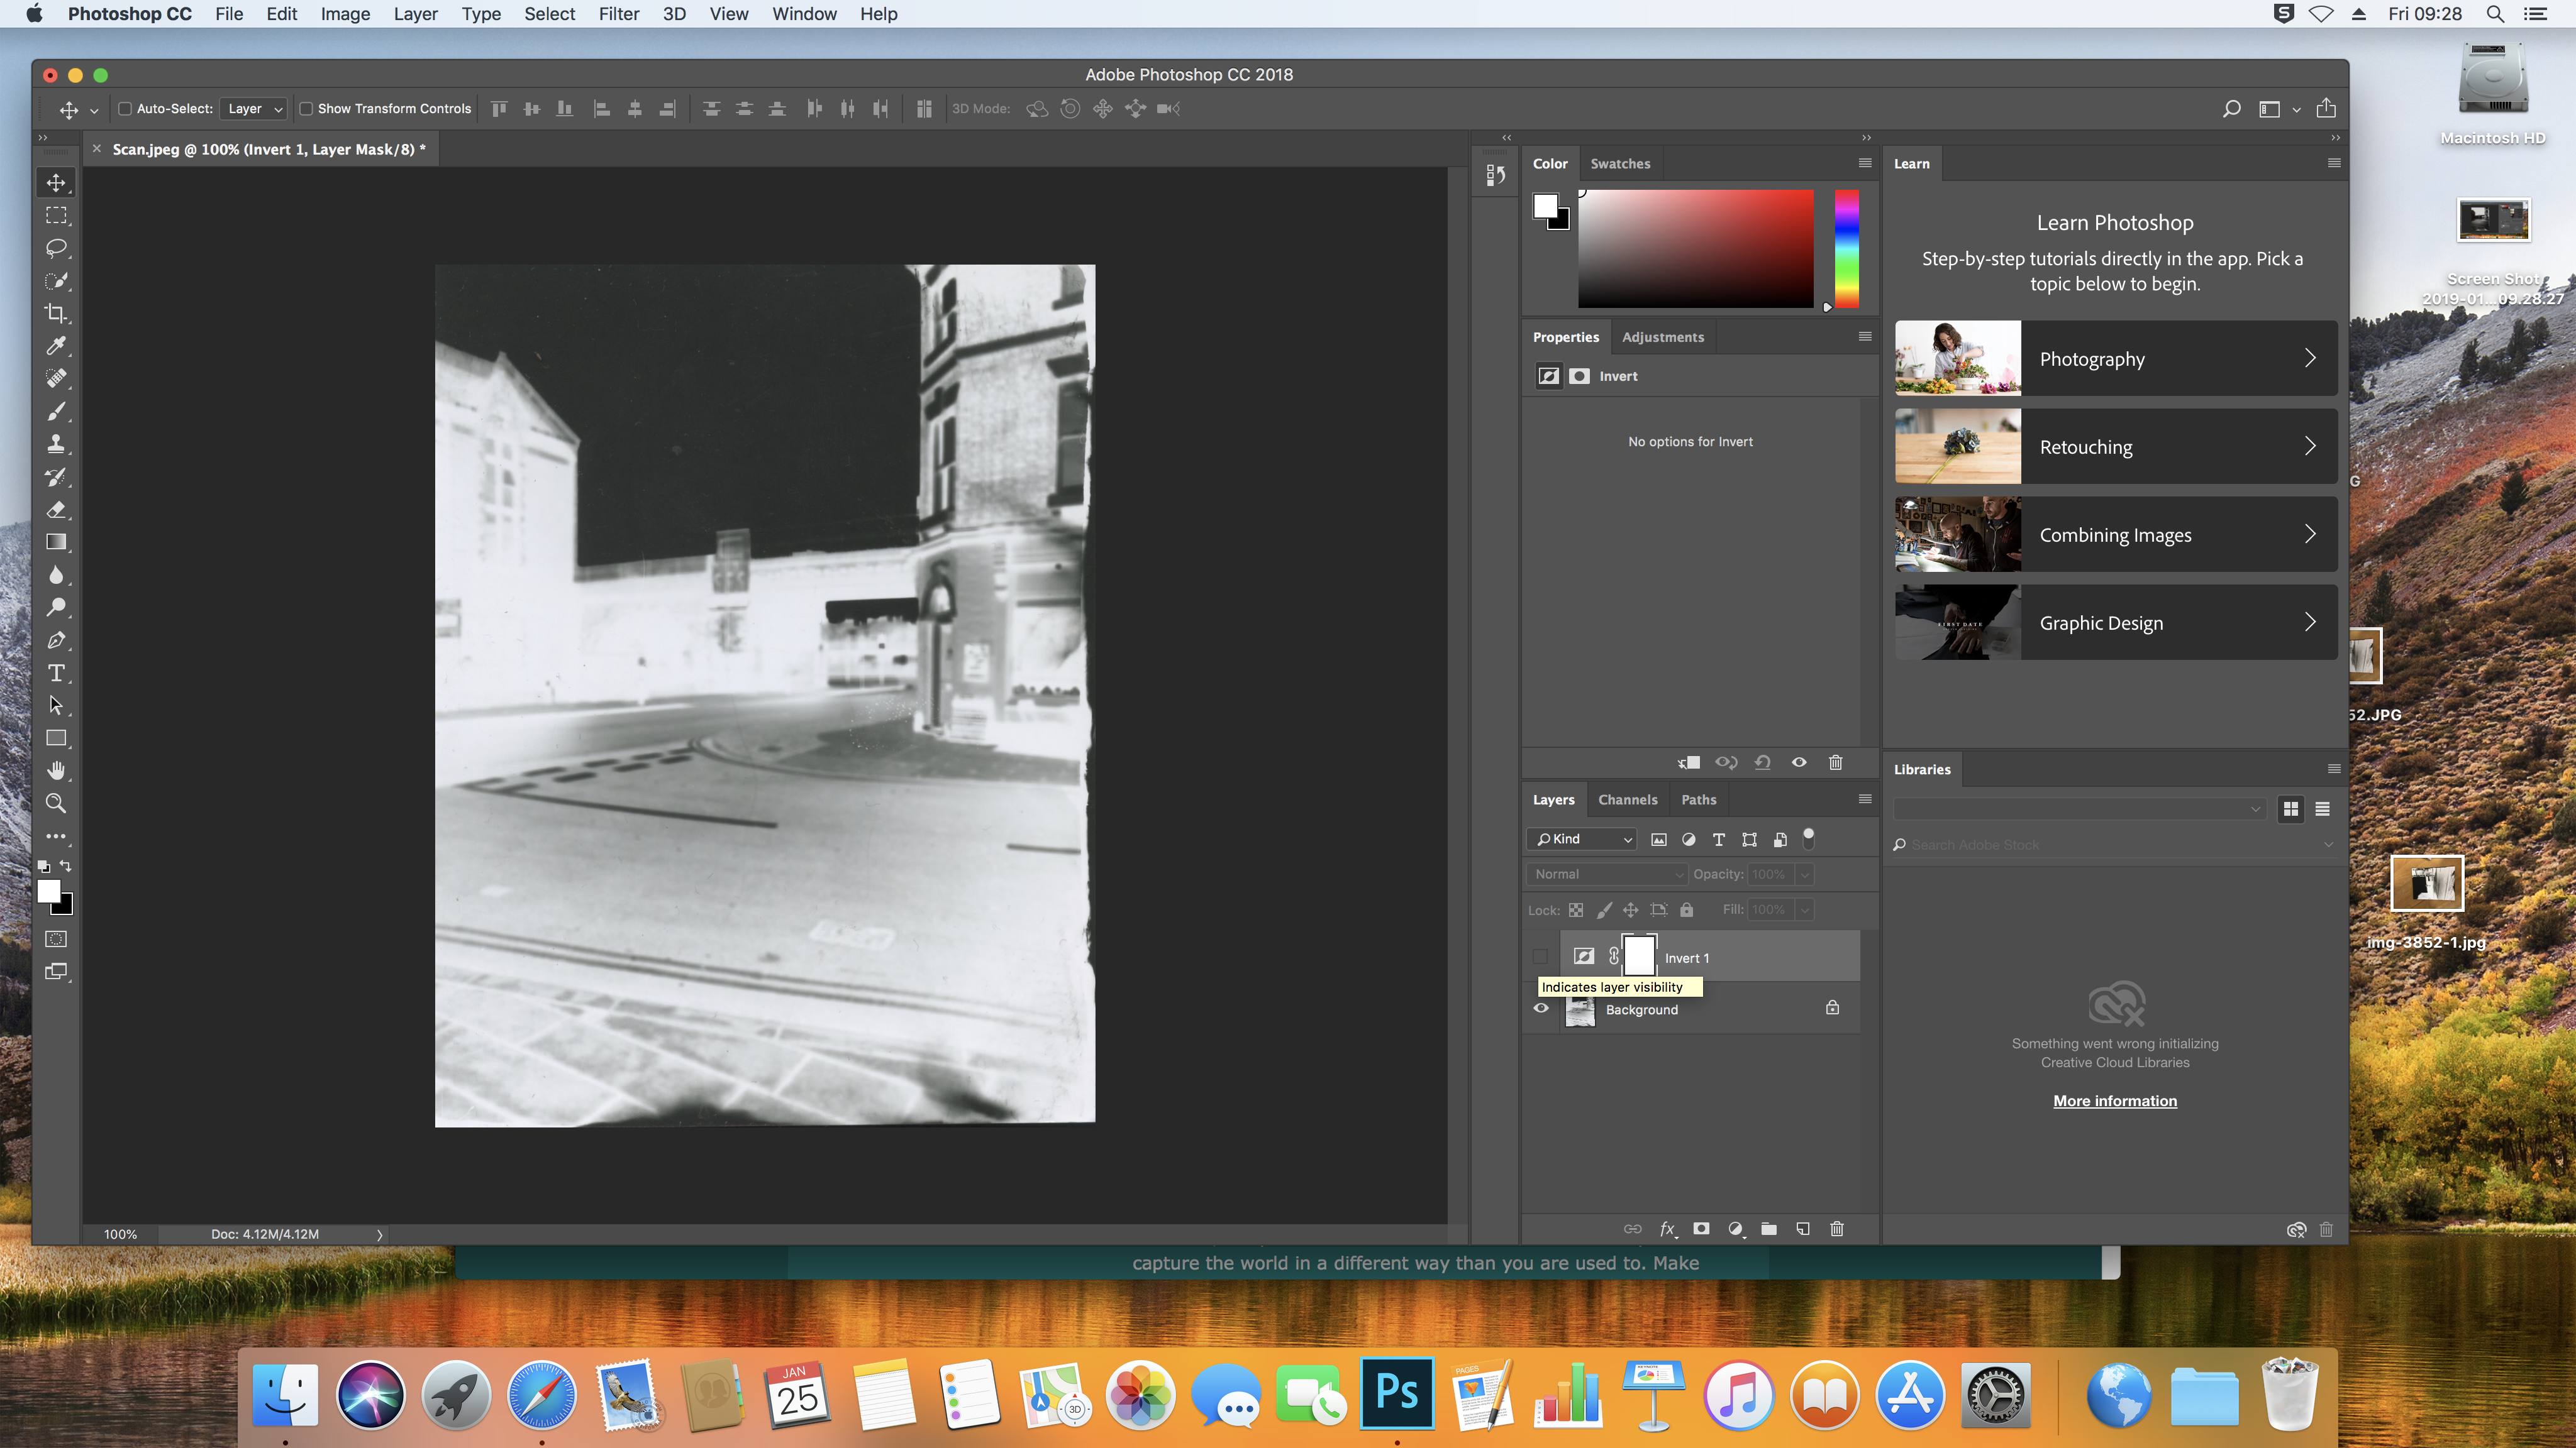
Task: Click the hue spectrum slider strip
Action: click(x=1846, y=248)
